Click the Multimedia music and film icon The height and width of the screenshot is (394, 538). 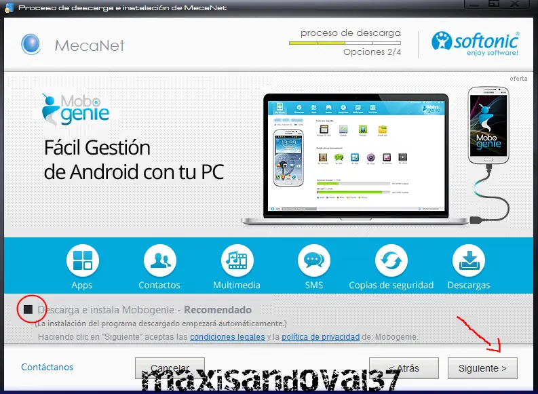[x=237, y=260]
